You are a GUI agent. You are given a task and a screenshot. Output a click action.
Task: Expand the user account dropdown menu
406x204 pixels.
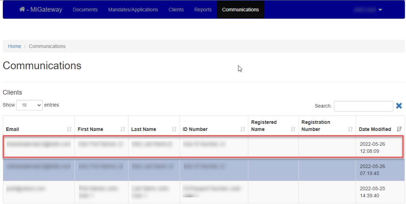(368, 10)
